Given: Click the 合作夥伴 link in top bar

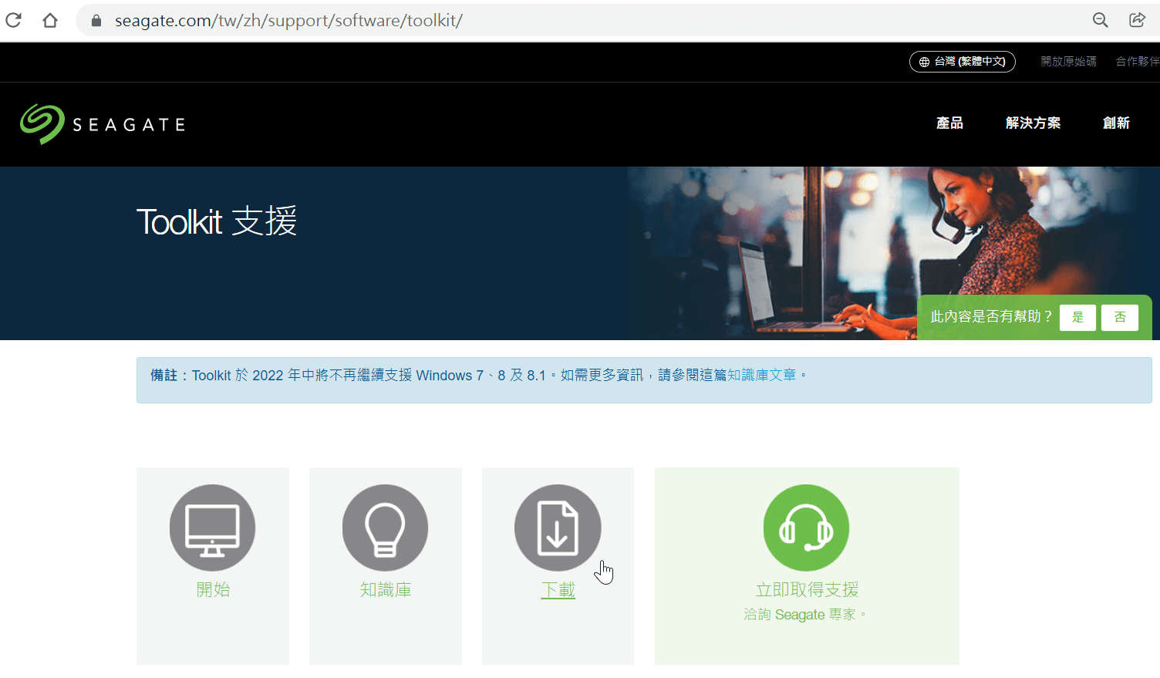Looking at the screenshot, I should click(1138, 62).
